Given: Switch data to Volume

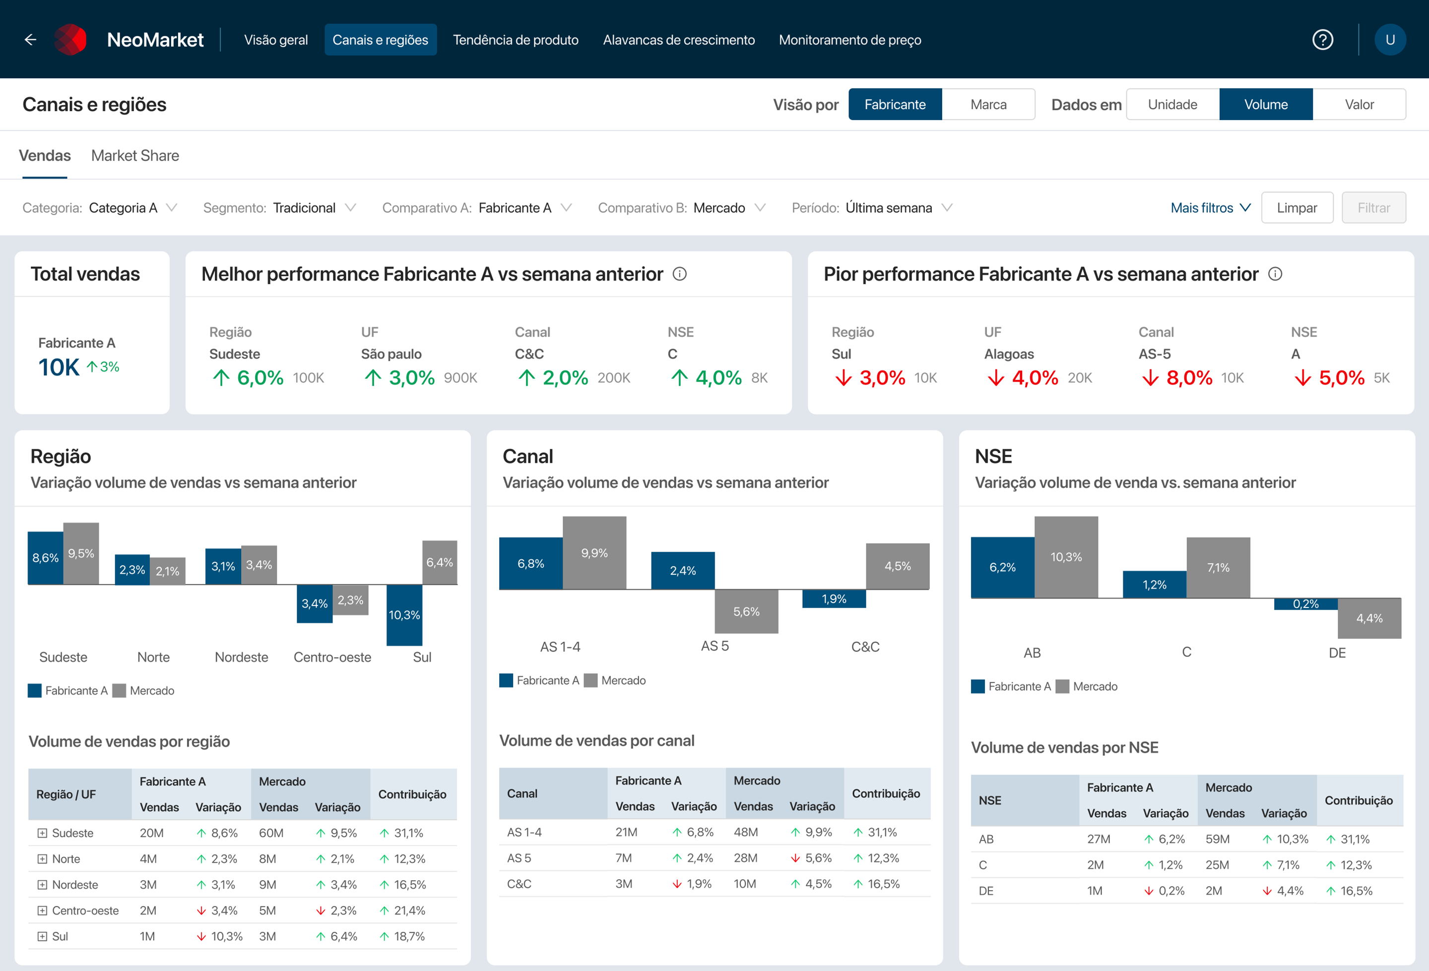Looking at the screenshot, I should [1265, 105].
